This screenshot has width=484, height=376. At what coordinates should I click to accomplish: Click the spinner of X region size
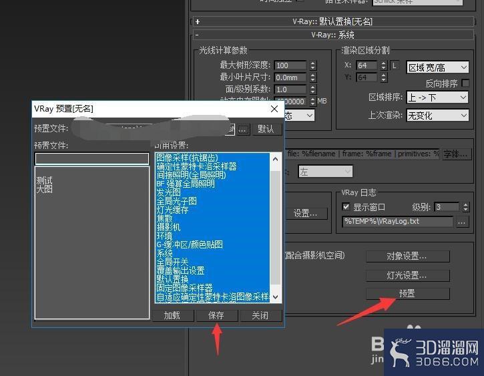(384, 65)
